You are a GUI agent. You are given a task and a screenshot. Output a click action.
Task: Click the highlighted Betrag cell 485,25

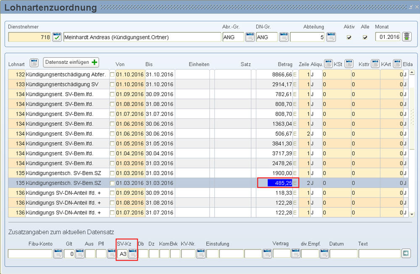click(x=280, y=183)
